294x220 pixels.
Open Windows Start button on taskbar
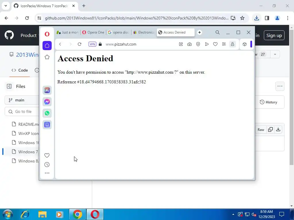[8, 214]
